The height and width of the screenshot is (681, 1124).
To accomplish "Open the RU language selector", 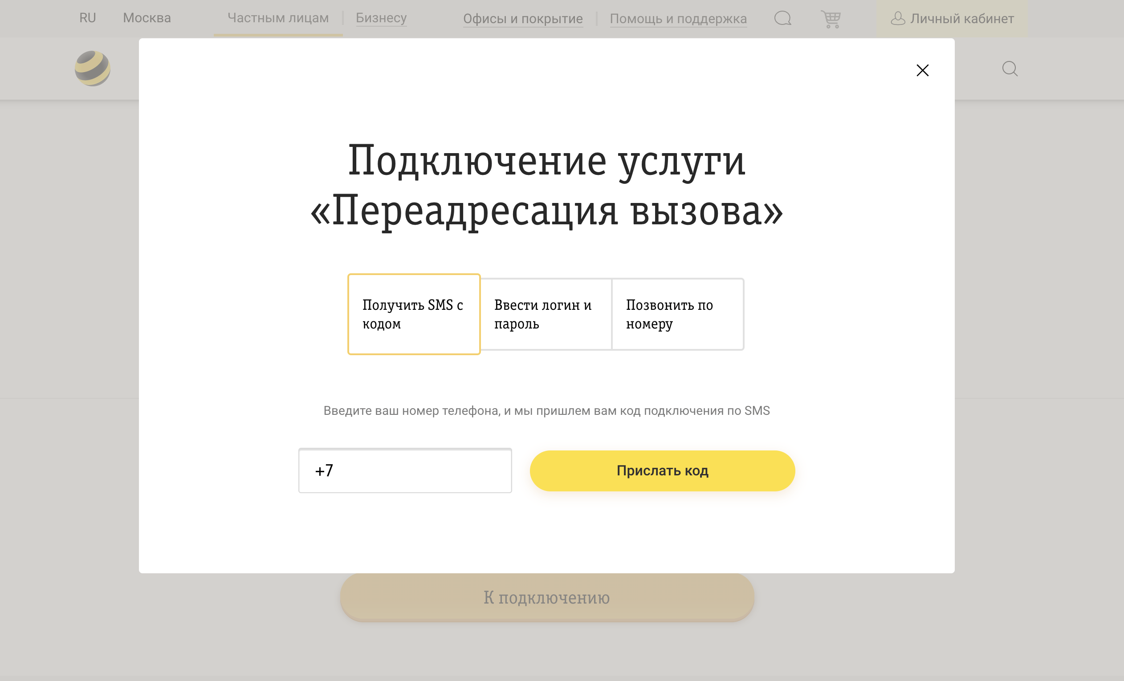I will (x=87, y=18).
